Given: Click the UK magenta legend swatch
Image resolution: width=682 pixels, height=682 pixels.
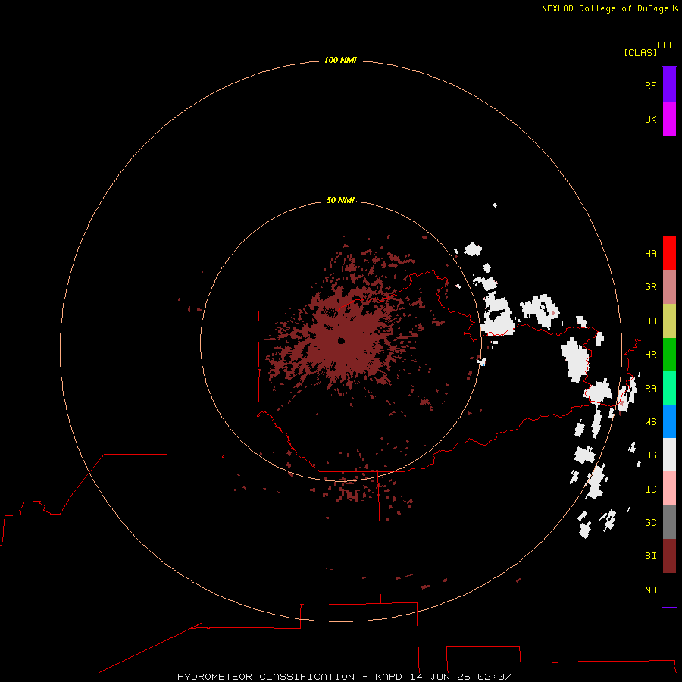Looking at the screenshot, I should pos(669,119).
